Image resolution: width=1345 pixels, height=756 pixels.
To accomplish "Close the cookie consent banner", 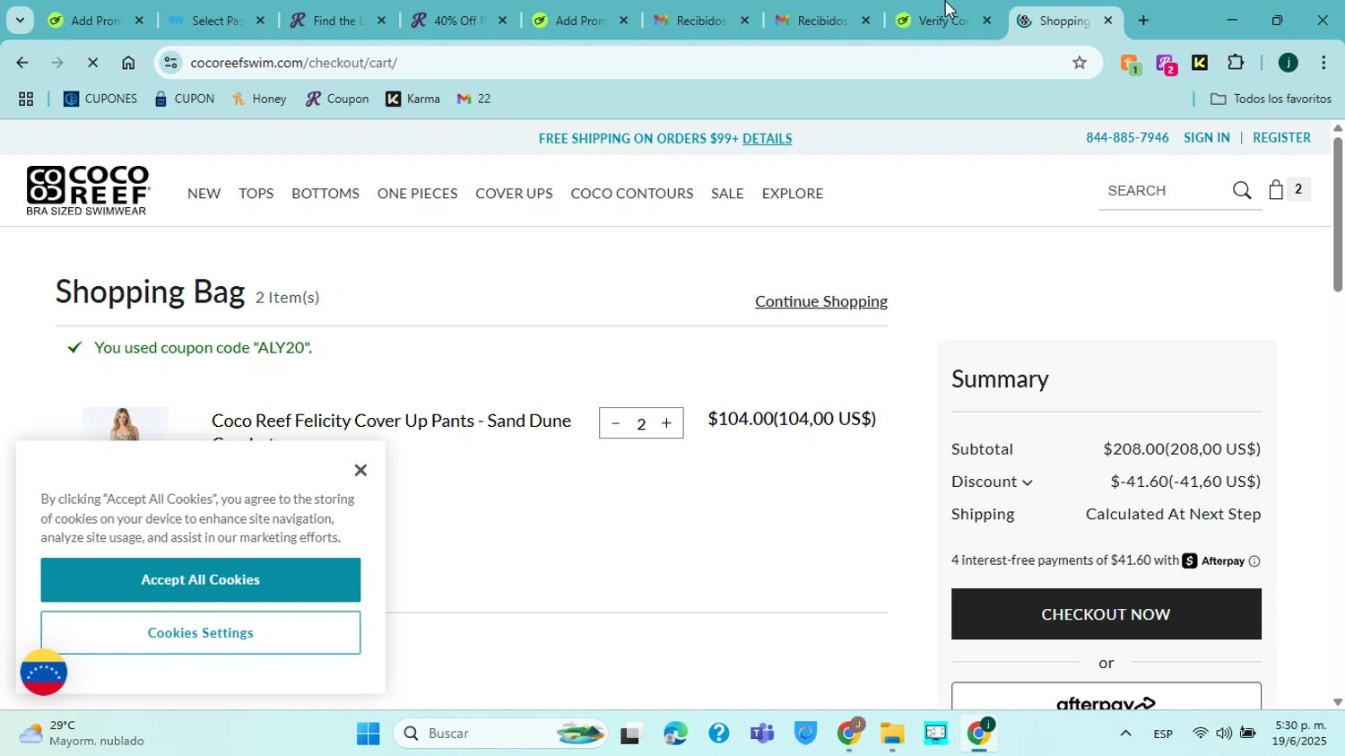I will click(360, 470).
